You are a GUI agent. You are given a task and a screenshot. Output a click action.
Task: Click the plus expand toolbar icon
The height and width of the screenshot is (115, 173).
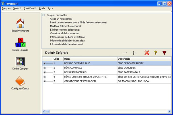tap(133, 53)
